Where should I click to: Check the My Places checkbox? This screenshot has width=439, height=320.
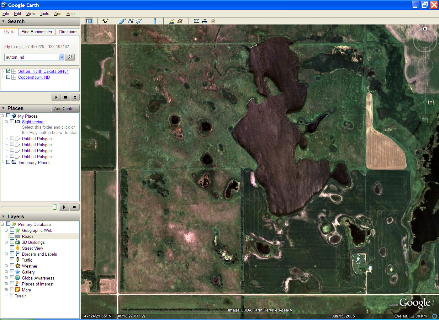coord(8,116)
